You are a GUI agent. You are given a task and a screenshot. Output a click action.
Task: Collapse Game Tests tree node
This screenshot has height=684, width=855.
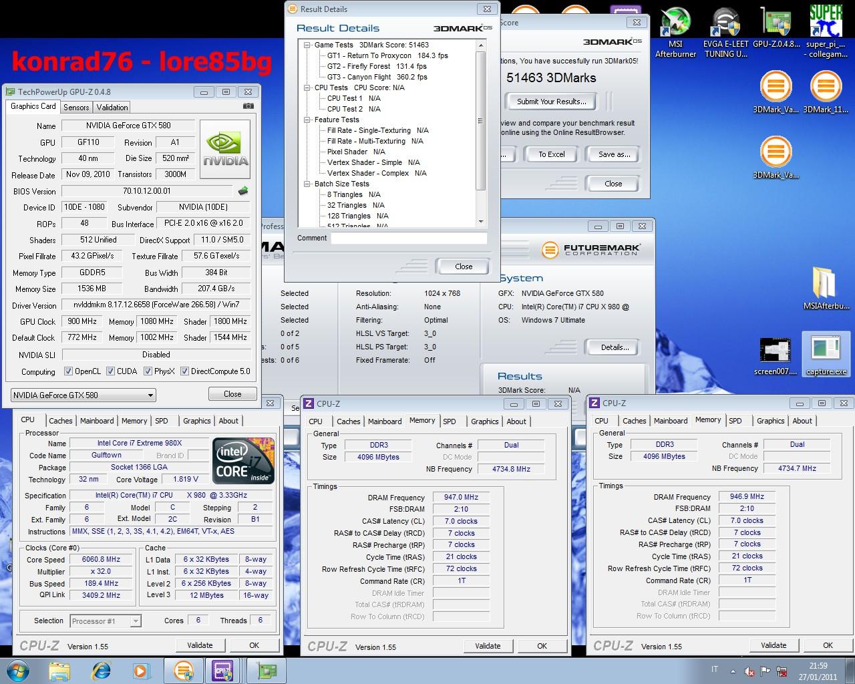pos(307,45)
